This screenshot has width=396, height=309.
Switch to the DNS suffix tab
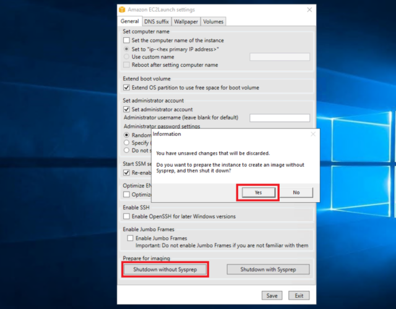tap(157, 22)
